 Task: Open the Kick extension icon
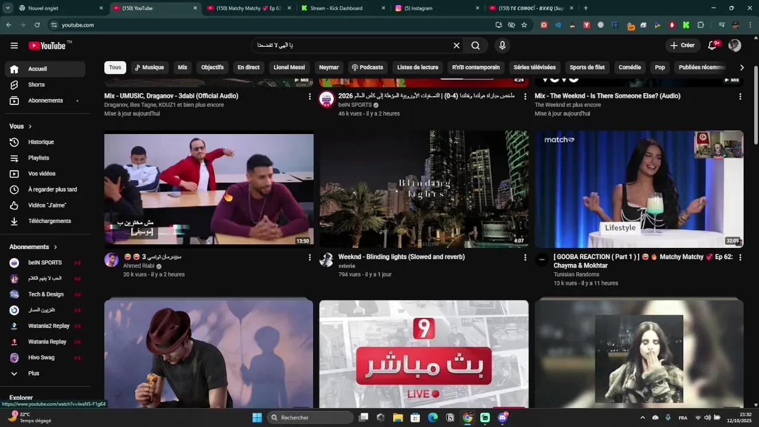click(686, 25)
